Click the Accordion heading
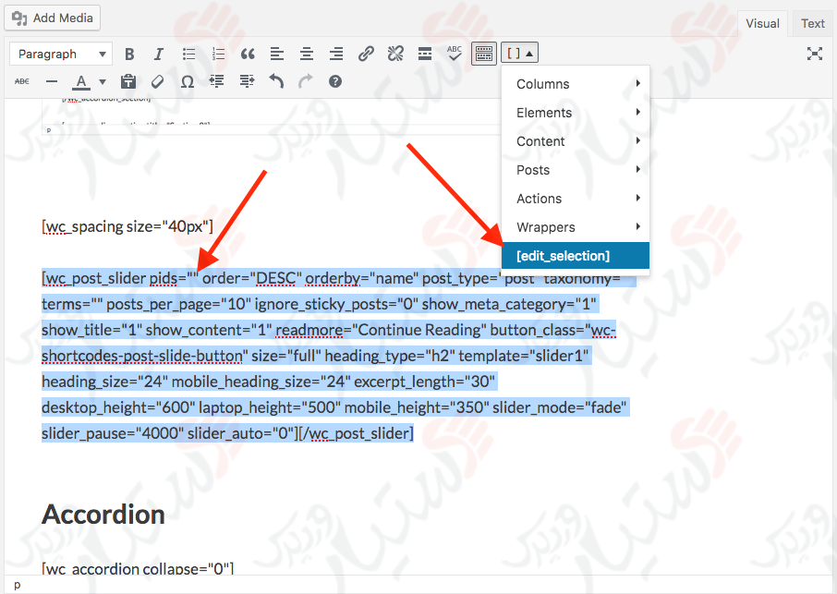The width and height of the screenshot is (837, 594). point(103,515)
